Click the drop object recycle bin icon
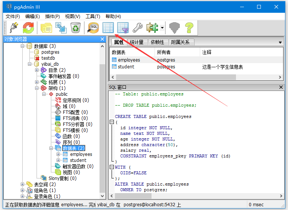 coord(75,27)
